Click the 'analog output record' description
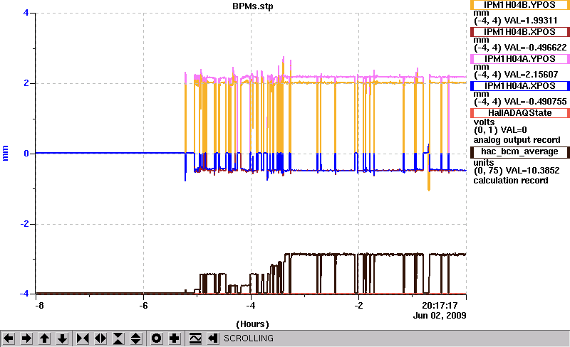The height and width of the screenshot is (347, 570). [x=517, y=140]
